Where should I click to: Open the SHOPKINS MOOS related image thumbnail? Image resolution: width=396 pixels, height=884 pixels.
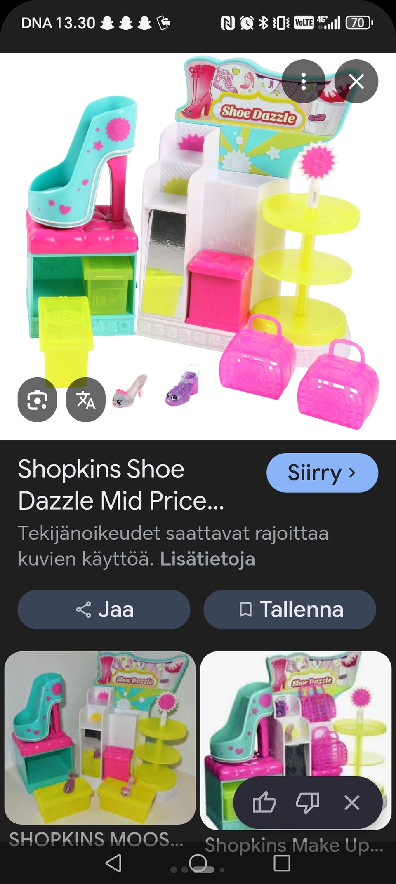click(100, 738)
